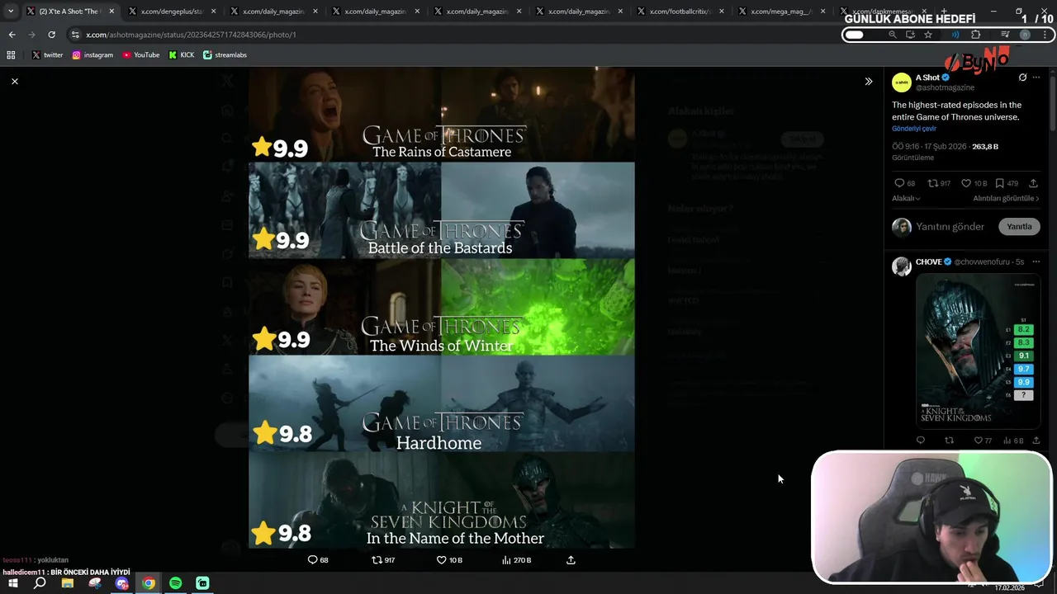Open Spotify from taskbar

(175, 583)
